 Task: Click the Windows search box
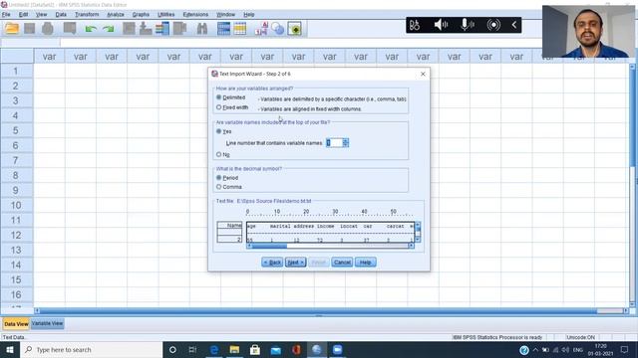click(91, 349)
